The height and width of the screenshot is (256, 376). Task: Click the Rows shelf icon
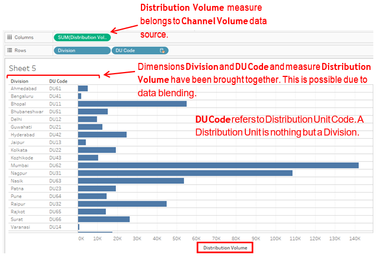[10, 51]
